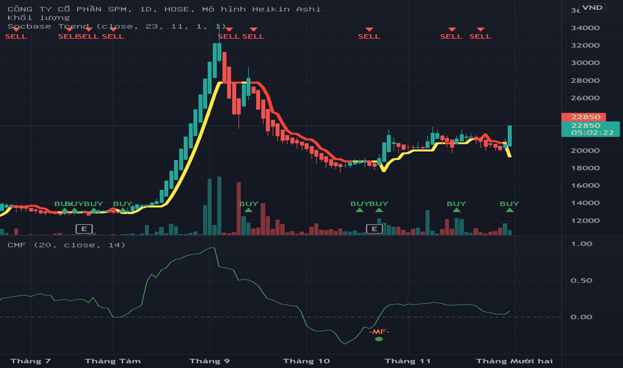Click the leftmost SELL arrow signal
623x368 pixels.
tap(15, 30)
